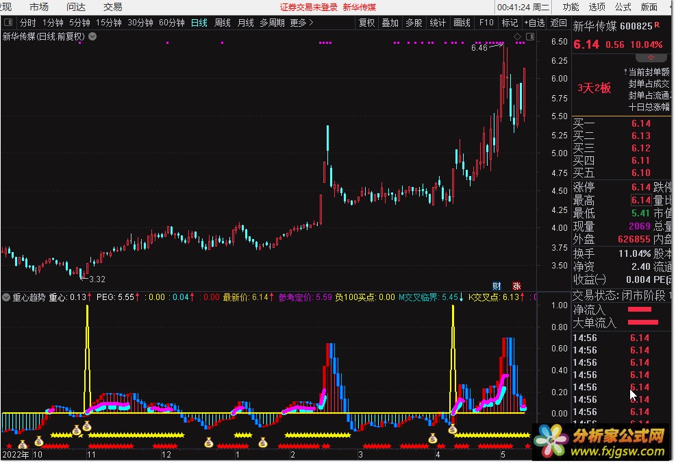Click the 统计 statistics button

point(438,23)
